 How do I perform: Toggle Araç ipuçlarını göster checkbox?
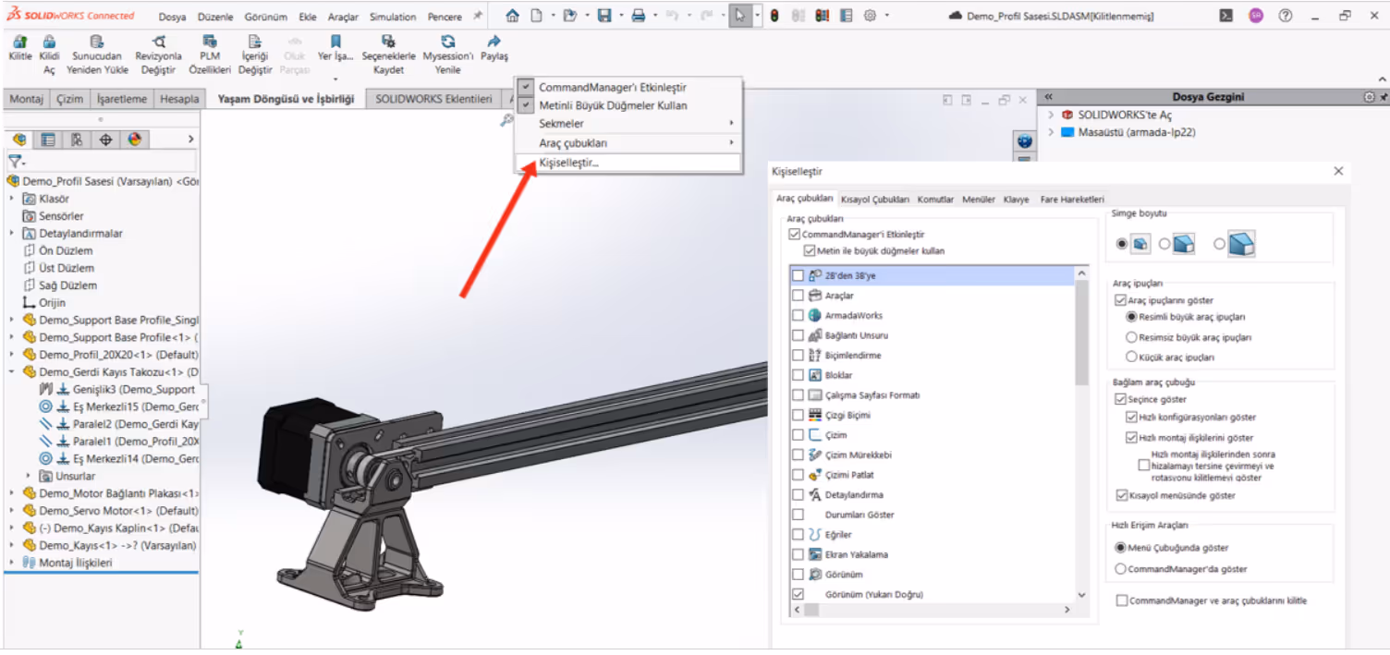1121,300
